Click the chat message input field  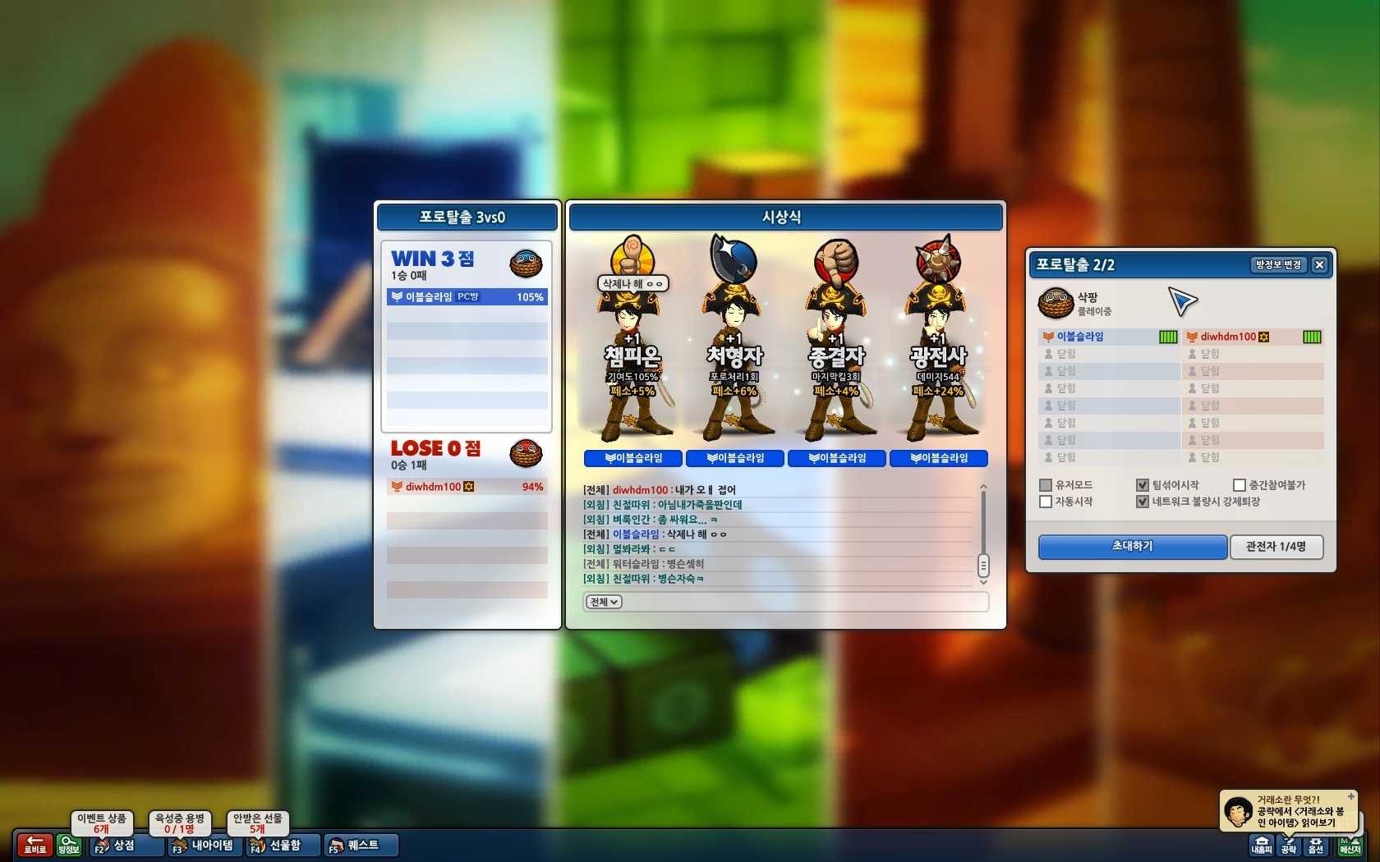(x=786, y=602)
